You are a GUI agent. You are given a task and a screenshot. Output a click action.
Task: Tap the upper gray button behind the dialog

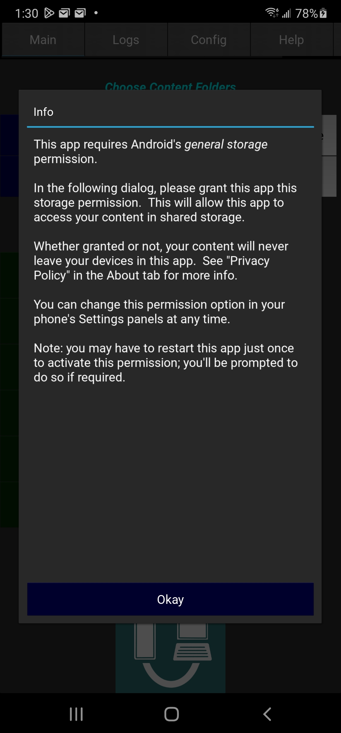329,135
